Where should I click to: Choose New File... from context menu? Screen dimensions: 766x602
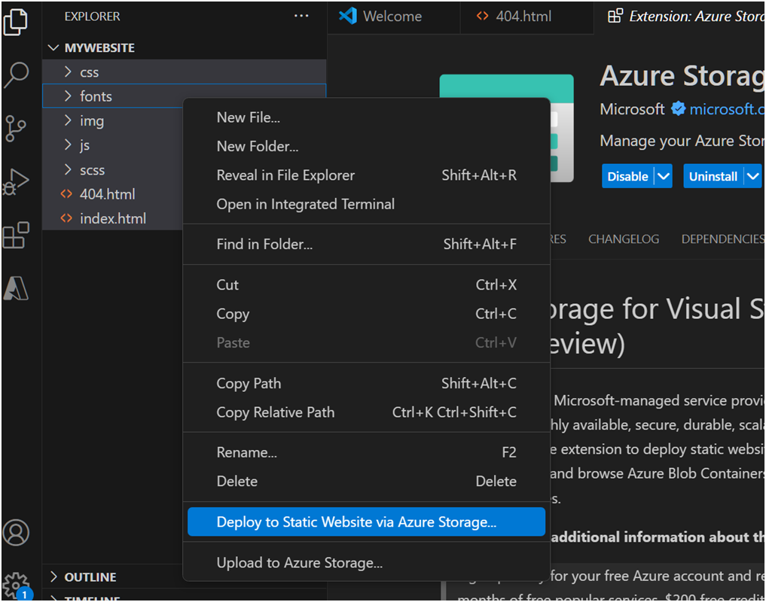pos(366,117)
